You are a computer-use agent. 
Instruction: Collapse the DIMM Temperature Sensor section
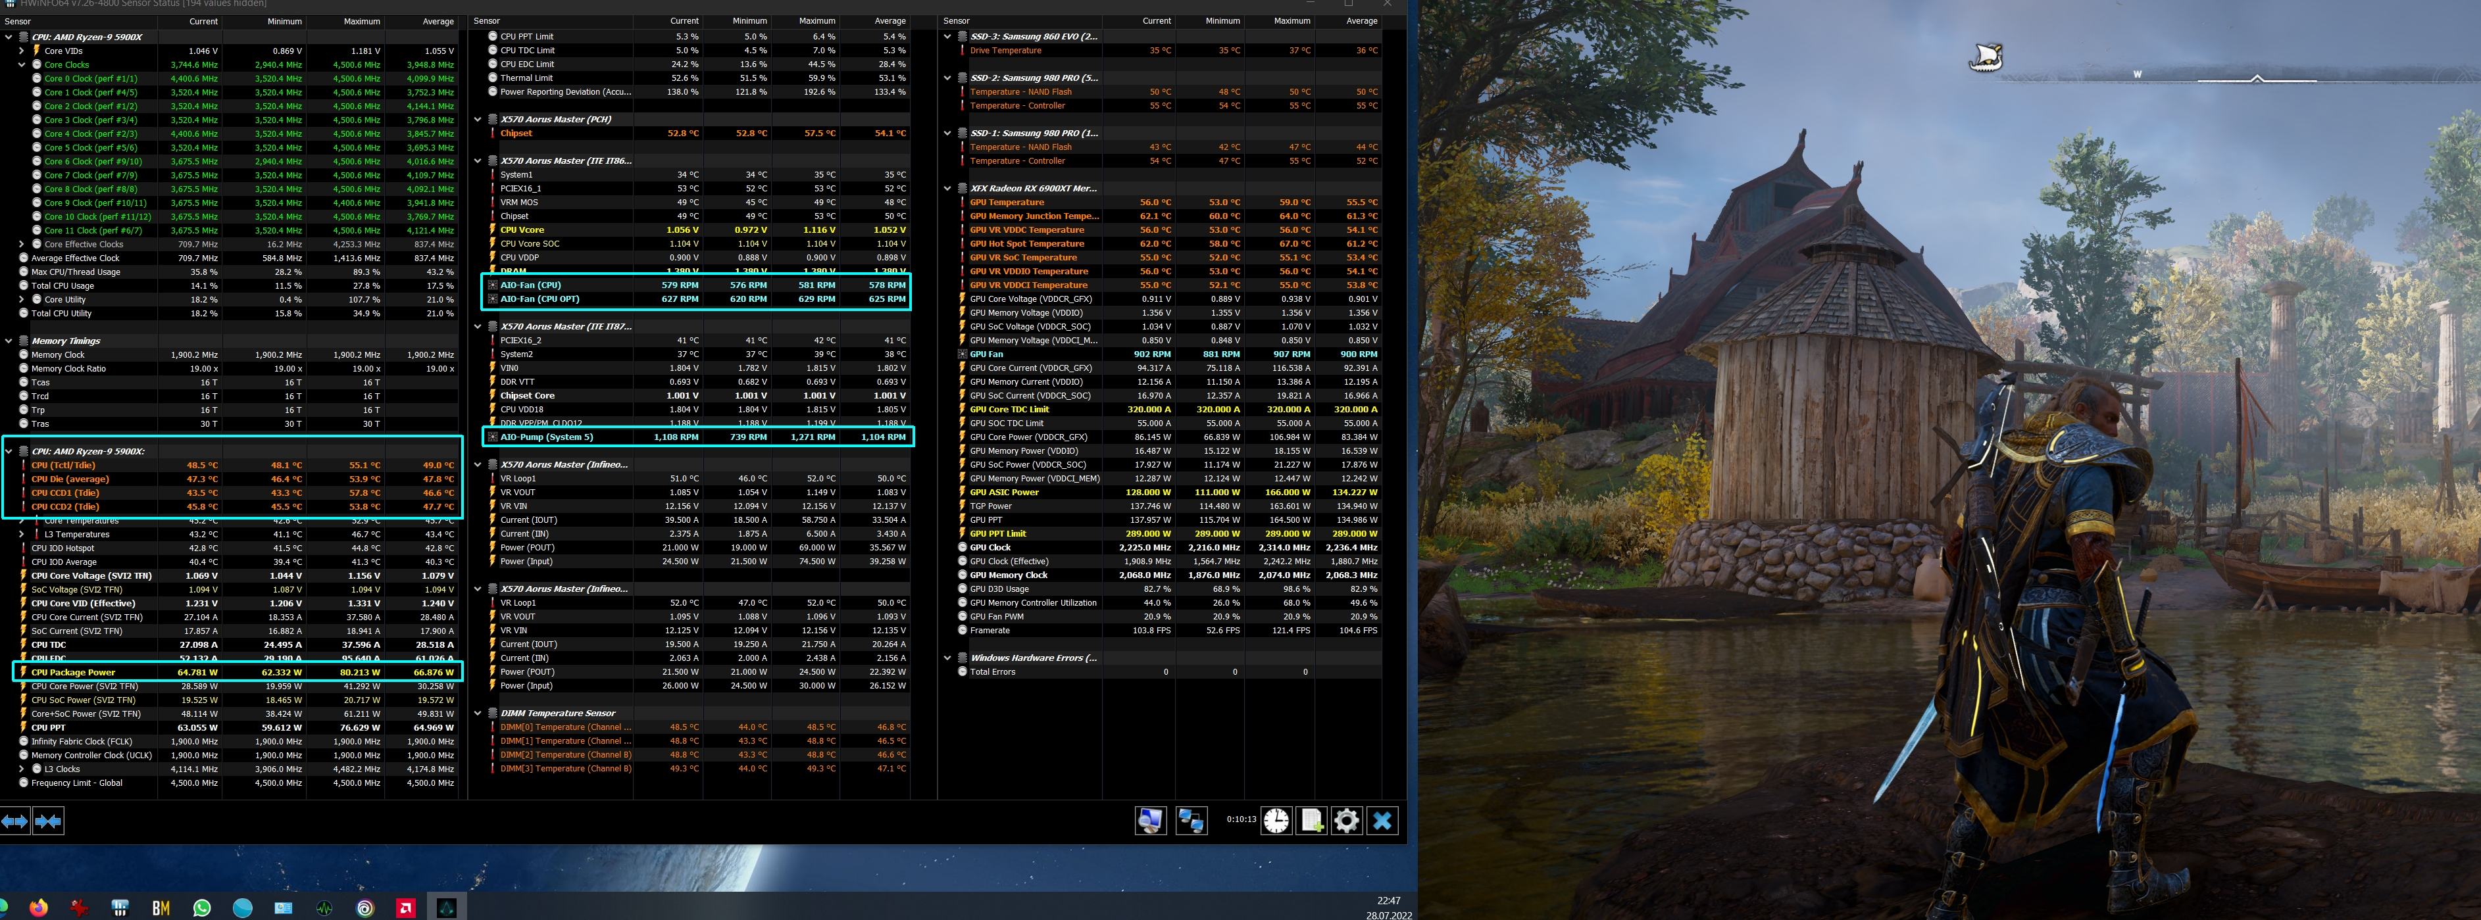tap(478, 713)
